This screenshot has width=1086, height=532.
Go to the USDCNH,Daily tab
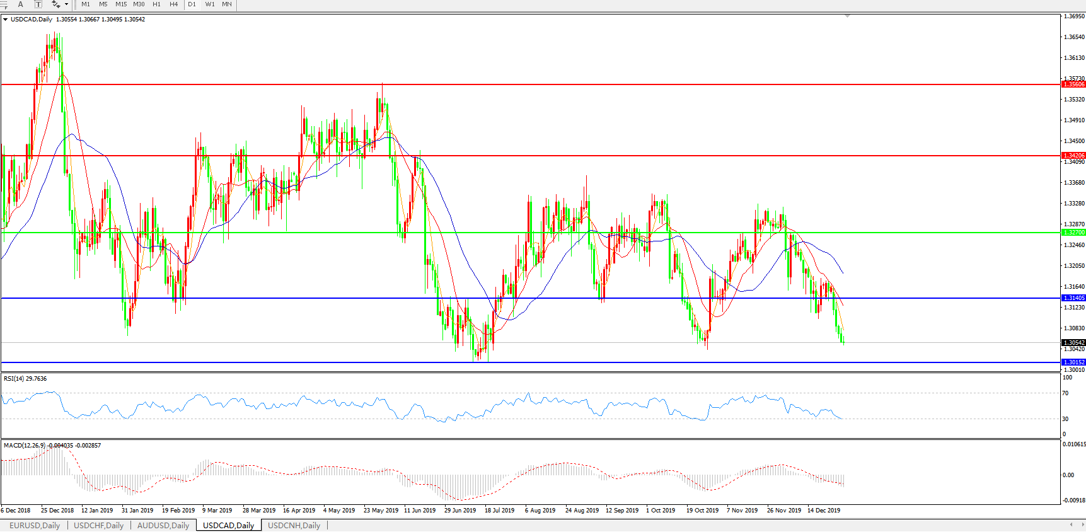294,526
